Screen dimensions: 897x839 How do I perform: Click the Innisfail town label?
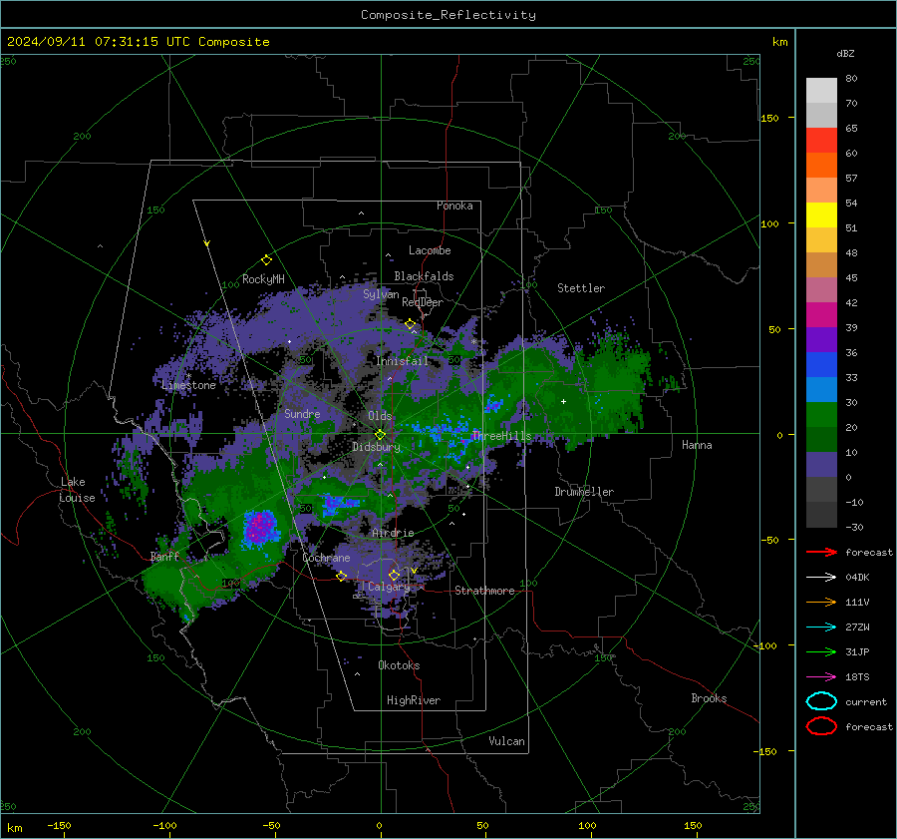click(402, 361)
